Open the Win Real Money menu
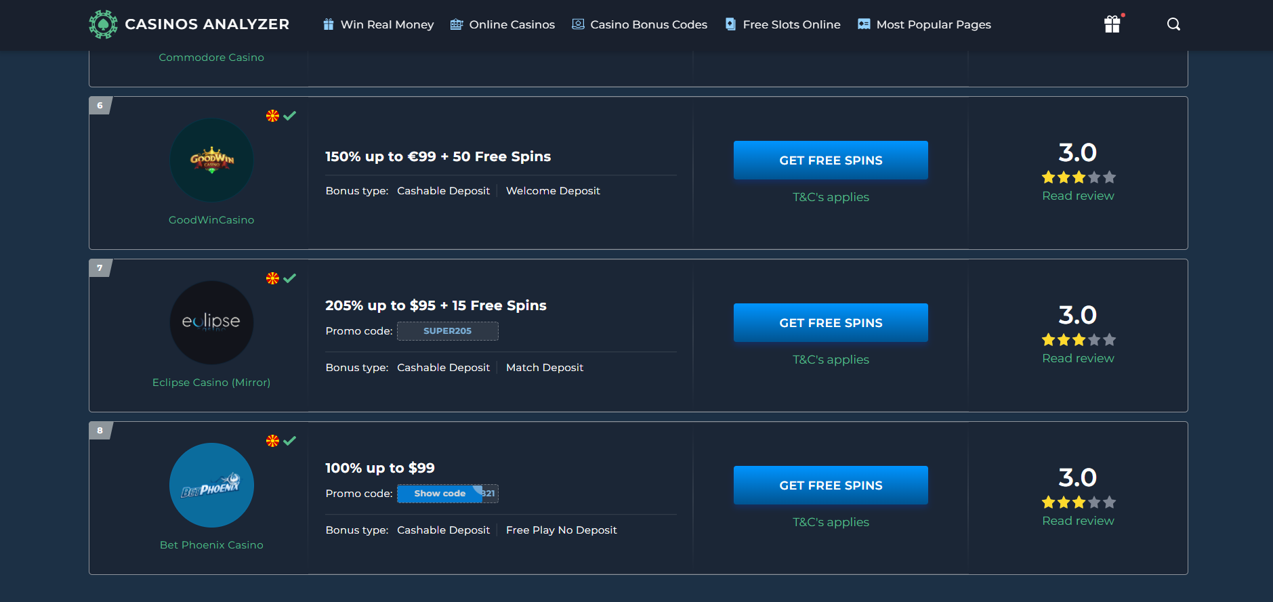 point(378,24)
